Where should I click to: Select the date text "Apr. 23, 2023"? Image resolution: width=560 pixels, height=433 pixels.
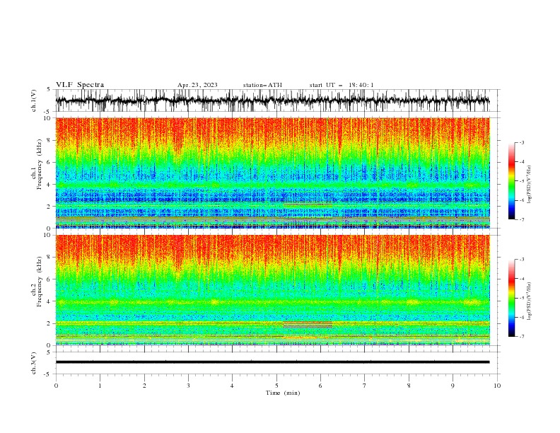point(197,85)
